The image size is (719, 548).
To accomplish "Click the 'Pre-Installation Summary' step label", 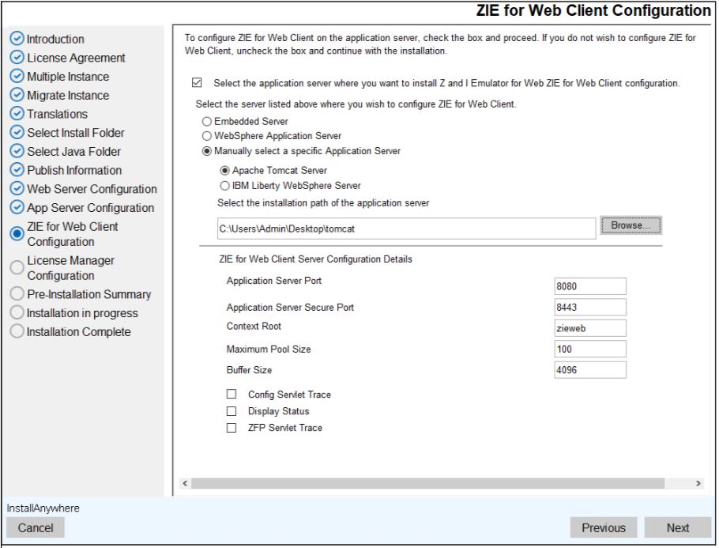I will [89, 294].
